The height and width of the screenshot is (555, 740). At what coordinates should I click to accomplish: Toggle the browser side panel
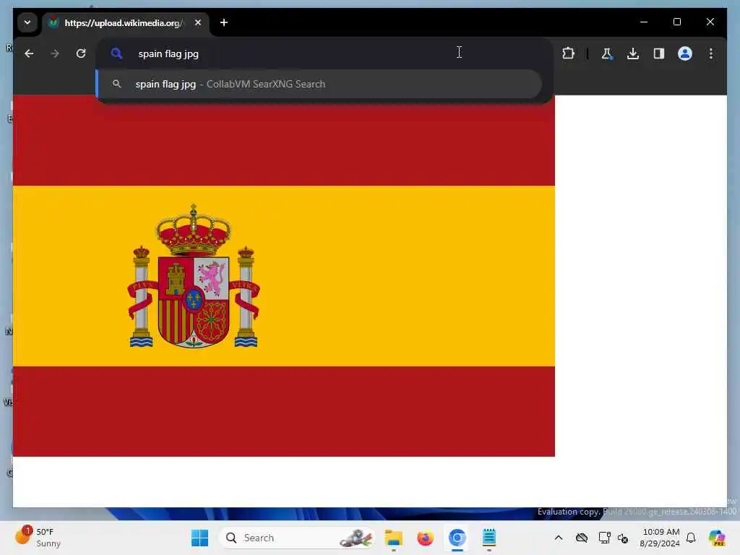659,53
